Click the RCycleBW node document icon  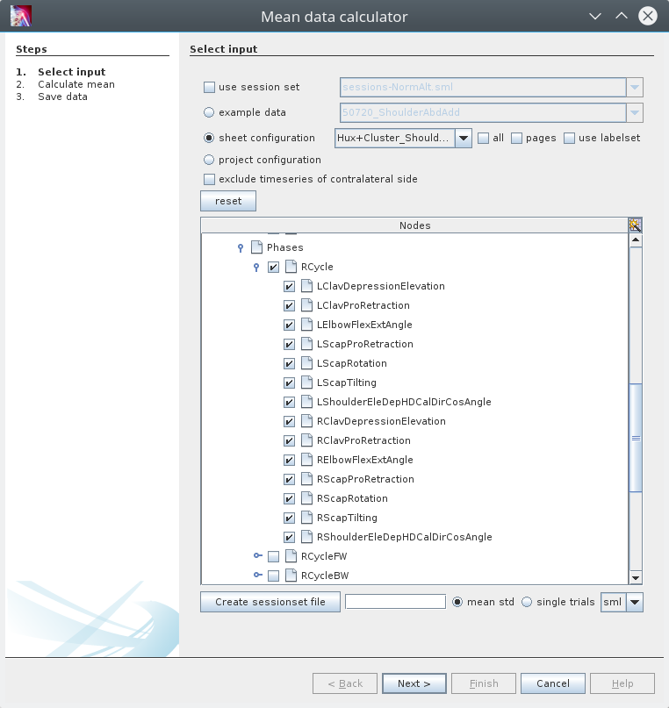pos(291,576)
